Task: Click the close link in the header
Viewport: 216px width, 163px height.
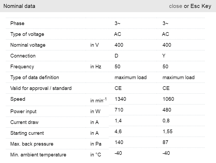Action: click(x=175, y=6)
